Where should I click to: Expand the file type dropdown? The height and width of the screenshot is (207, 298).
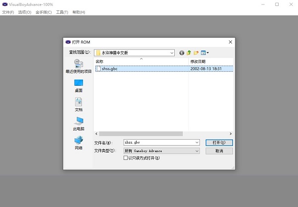point(197,151)
